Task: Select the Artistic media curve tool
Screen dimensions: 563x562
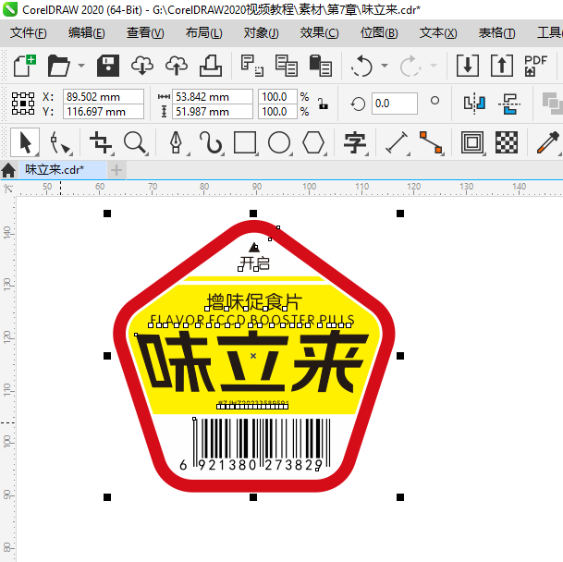Action: 211,142
